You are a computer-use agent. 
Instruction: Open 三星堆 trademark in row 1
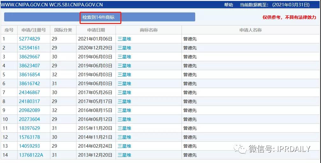(124, 39)
